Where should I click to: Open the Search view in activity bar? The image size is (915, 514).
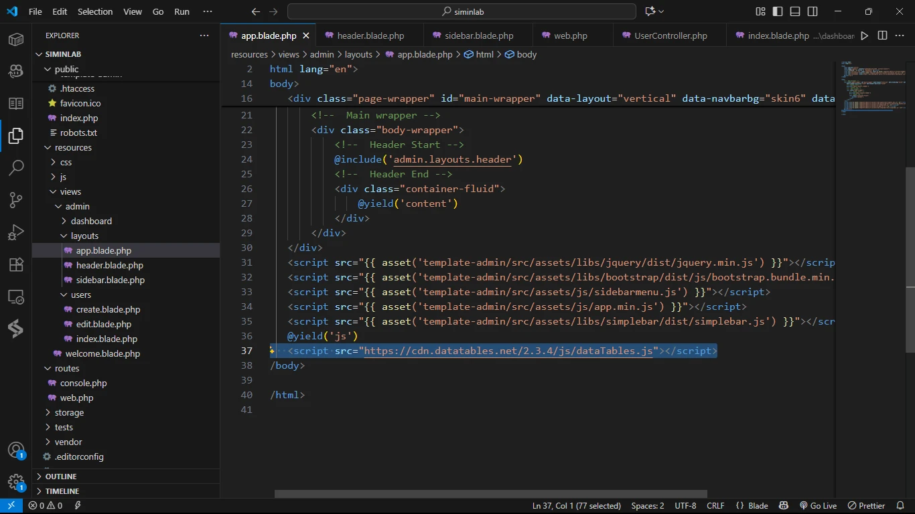[x=16, y=167]
